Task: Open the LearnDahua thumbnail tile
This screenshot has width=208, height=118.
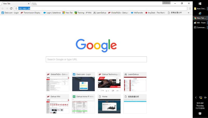Action: pos(135,82)
